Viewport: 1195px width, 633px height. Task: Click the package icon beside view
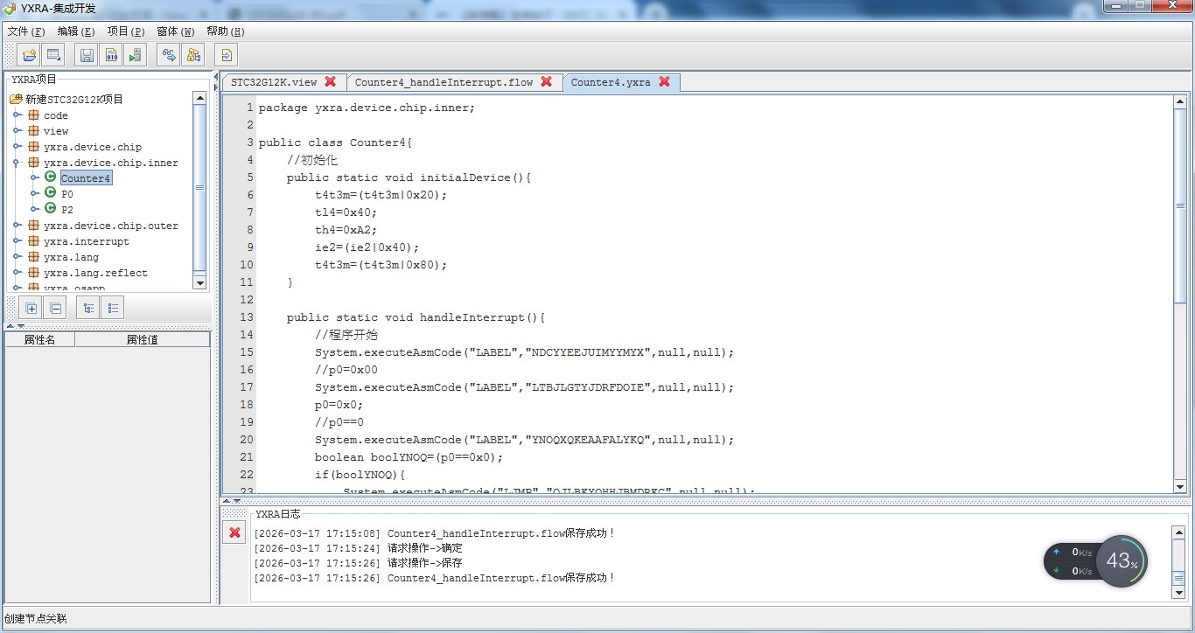click(34, 130)
